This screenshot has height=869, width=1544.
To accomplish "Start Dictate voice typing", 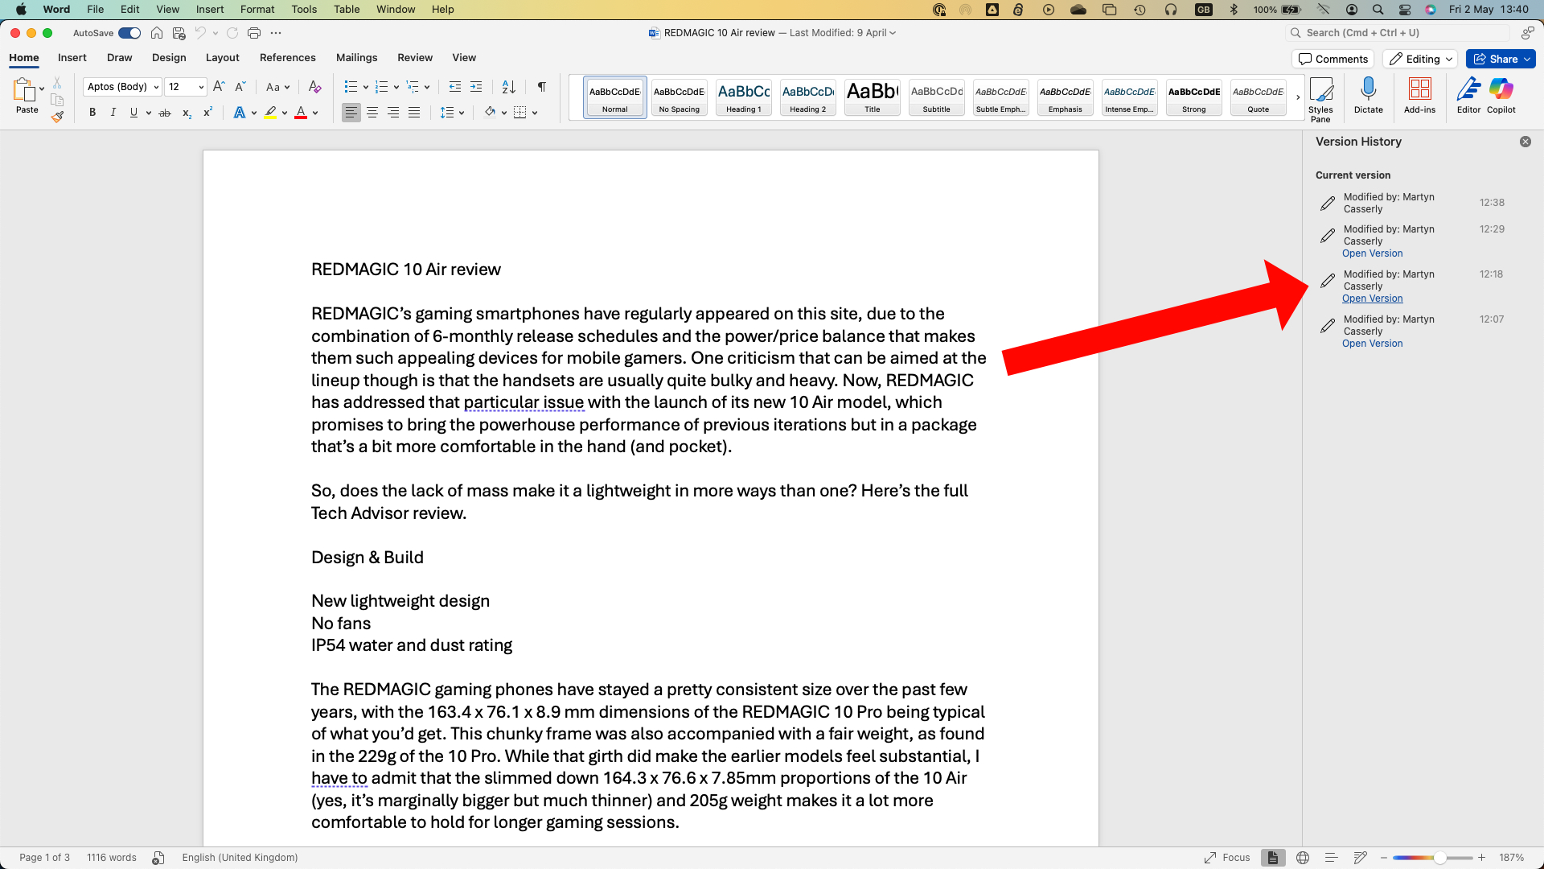I will [1369, 95].
